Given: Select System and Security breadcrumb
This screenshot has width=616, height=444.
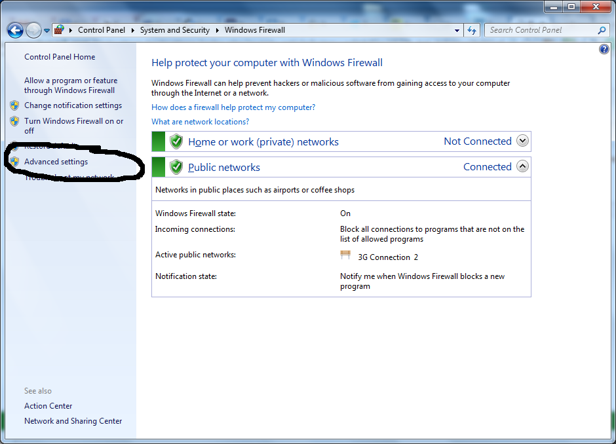Looking at the screenshot, I should 175,30.
